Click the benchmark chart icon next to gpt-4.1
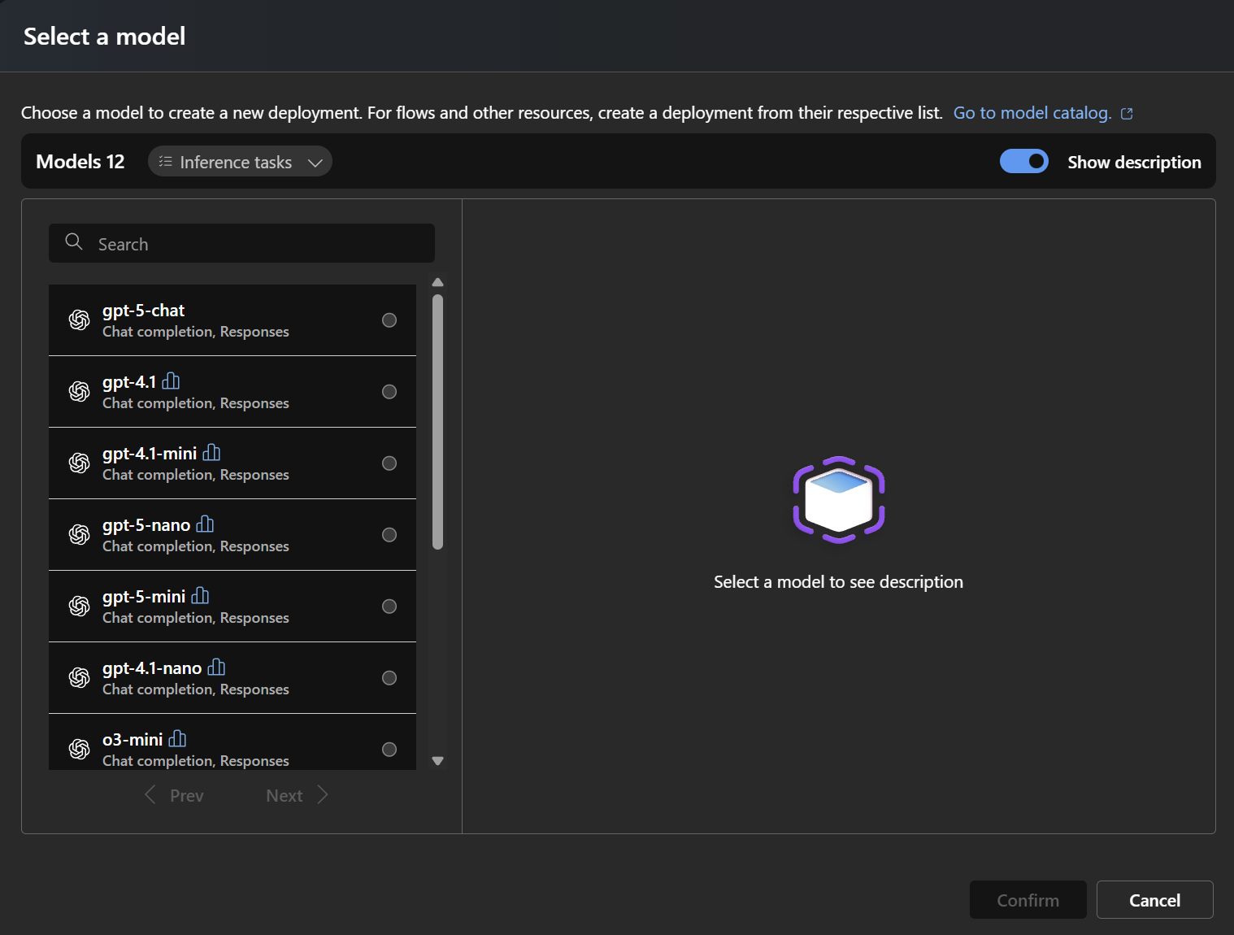1234x935 pixels. point(171,381)
